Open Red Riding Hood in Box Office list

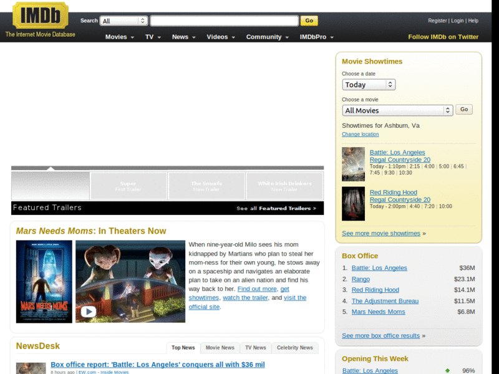(375, 290)
